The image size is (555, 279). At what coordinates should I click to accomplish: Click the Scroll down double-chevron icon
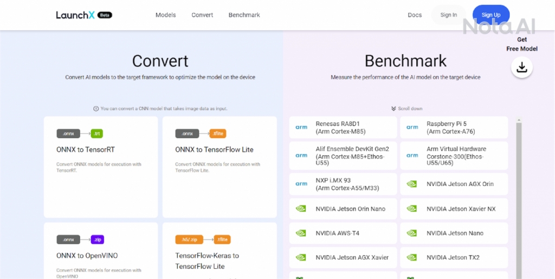[x=393, y=109]
